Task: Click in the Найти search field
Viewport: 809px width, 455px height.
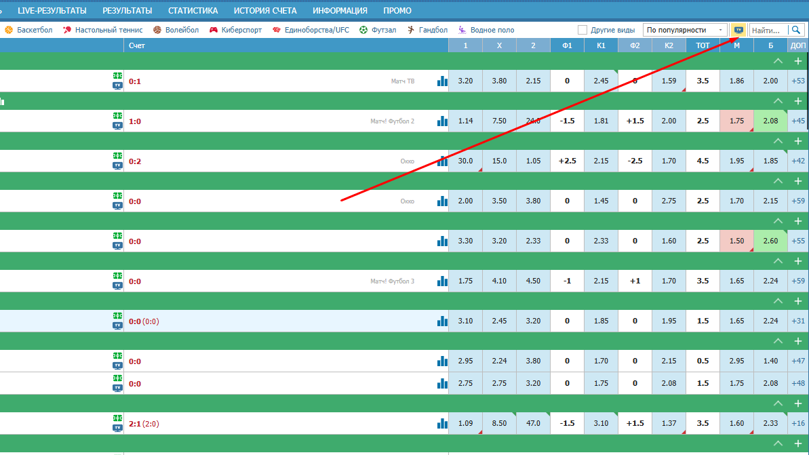Action: point(769,30)
